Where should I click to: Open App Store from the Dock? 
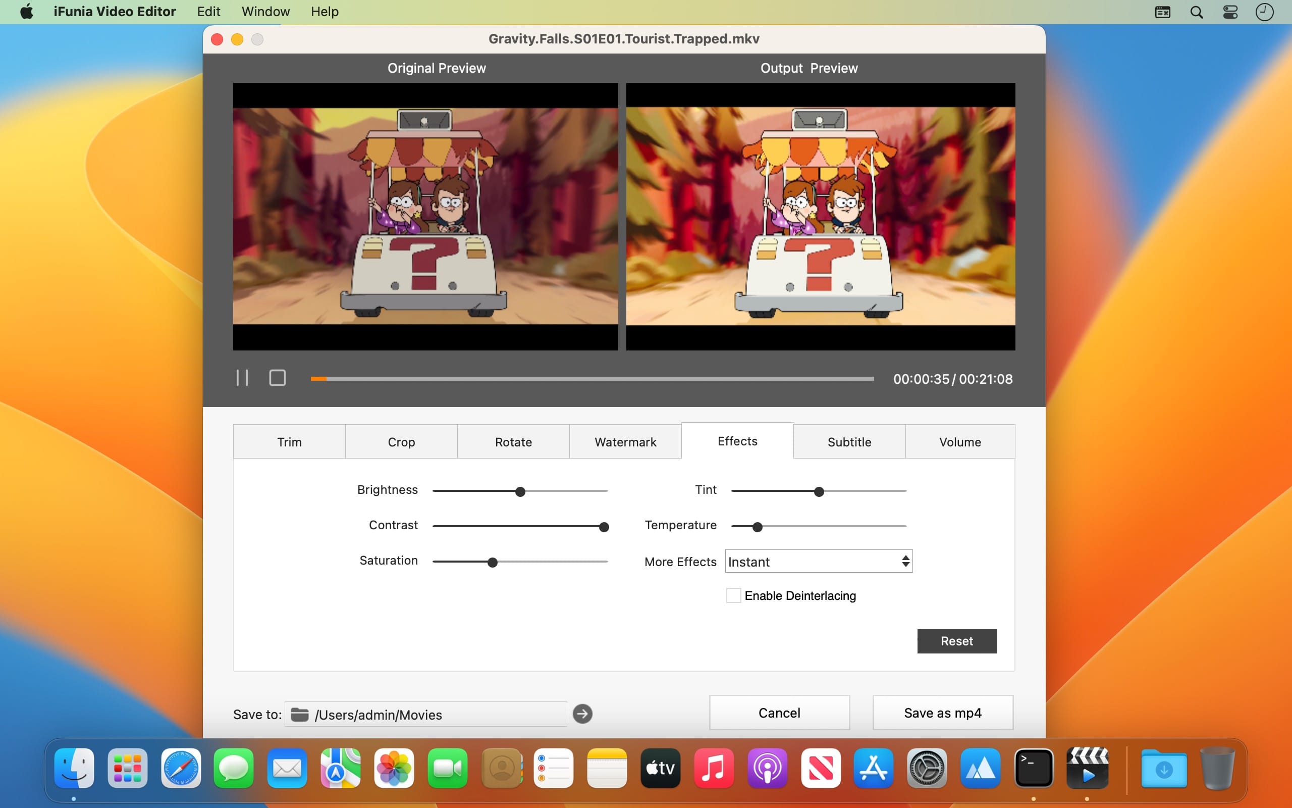pyautogui.click(x=874, y=768)
